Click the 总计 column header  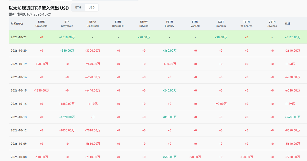(x=288, y=24)
